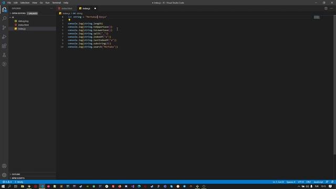Click the errors and warnings status item
Screen dimensions: 336x189
click(x=7, y=182)
